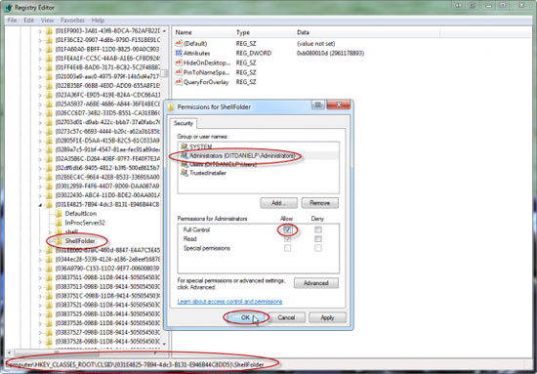Click the folder icon in Permissions dialog title
537x374 pixels.
coord(171,107)
